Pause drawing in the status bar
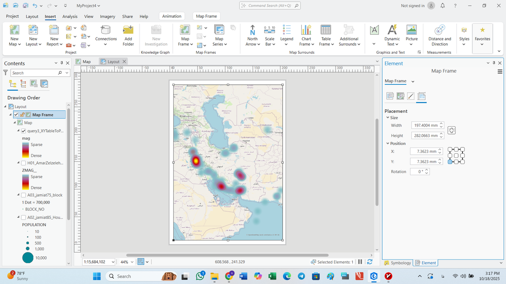The width and height of the screenshot is (506, 284). click(x=360, y=262)
